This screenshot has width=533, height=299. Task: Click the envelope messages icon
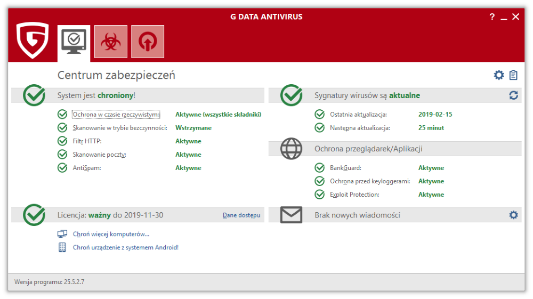292,215
